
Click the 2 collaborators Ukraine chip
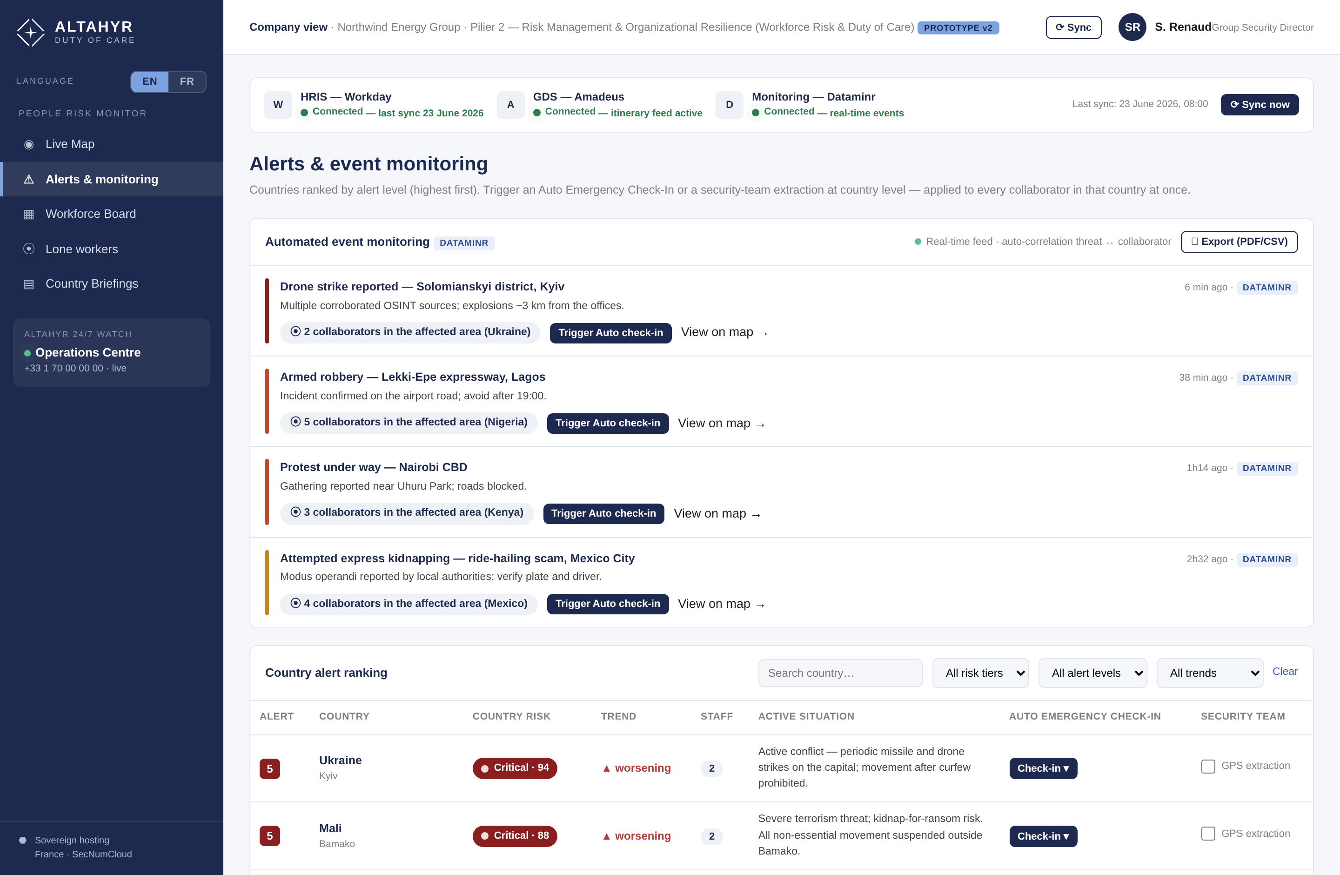tap(410, 332)
